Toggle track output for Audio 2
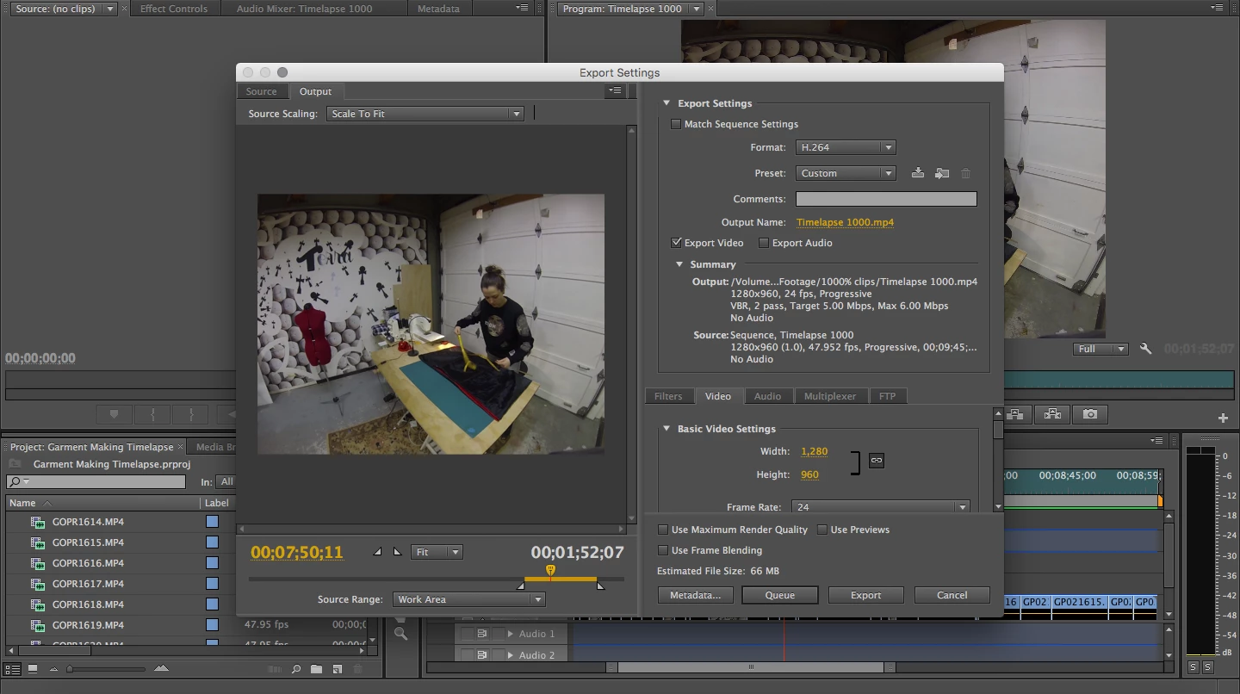This screenshot has height=694, width=1240. [483, 655]
